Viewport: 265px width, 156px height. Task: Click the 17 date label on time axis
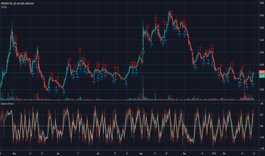click(x=78, y=153)
